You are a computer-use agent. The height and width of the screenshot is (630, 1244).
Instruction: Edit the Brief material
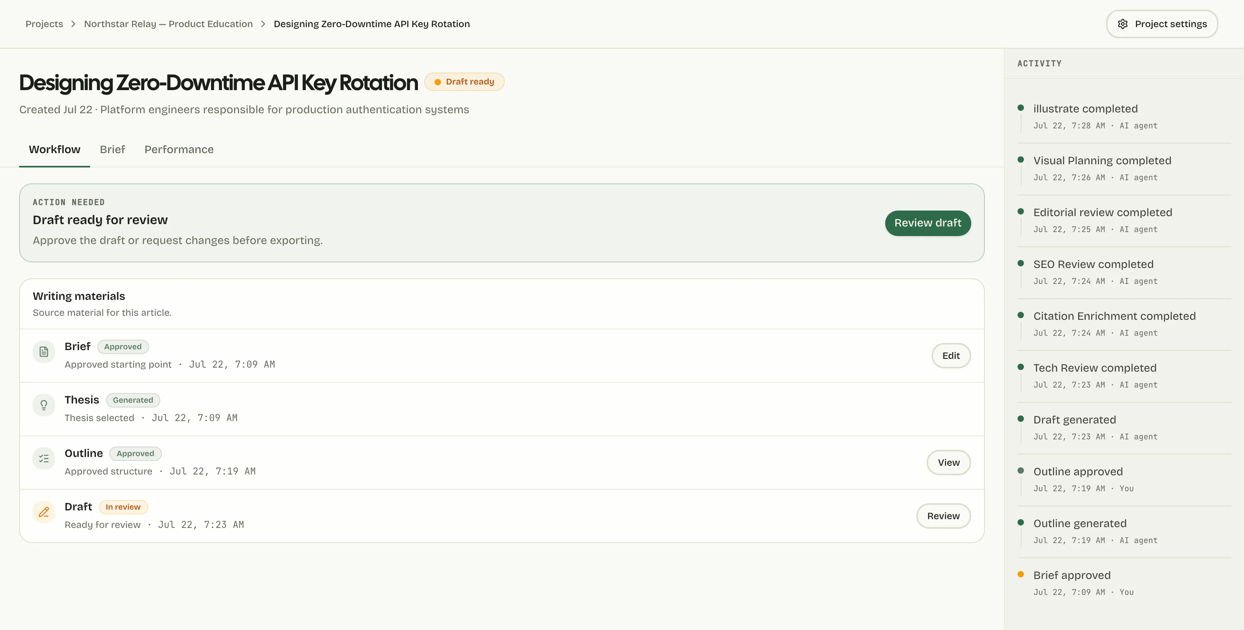click(951, 356)
